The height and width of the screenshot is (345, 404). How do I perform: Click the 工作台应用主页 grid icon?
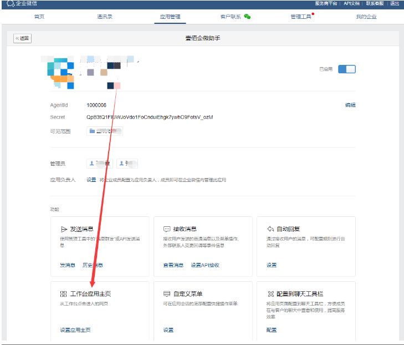(63, 293)
